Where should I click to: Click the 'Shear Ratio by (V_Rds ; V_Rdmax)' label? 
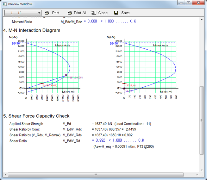pyautogui.click(x=35, y=135)
